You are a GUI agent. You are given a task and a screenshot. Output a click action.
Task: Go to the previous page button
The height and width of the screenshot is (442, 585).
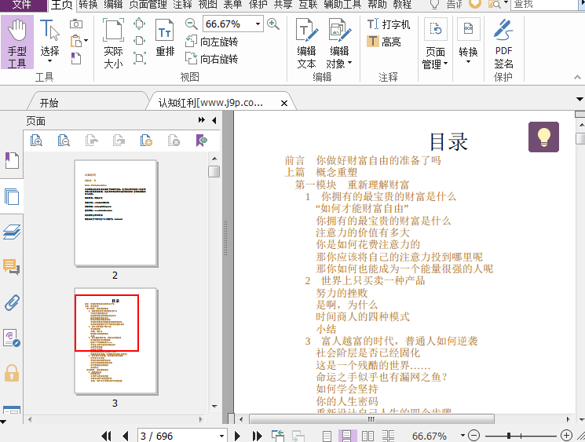tap(126, 436)
